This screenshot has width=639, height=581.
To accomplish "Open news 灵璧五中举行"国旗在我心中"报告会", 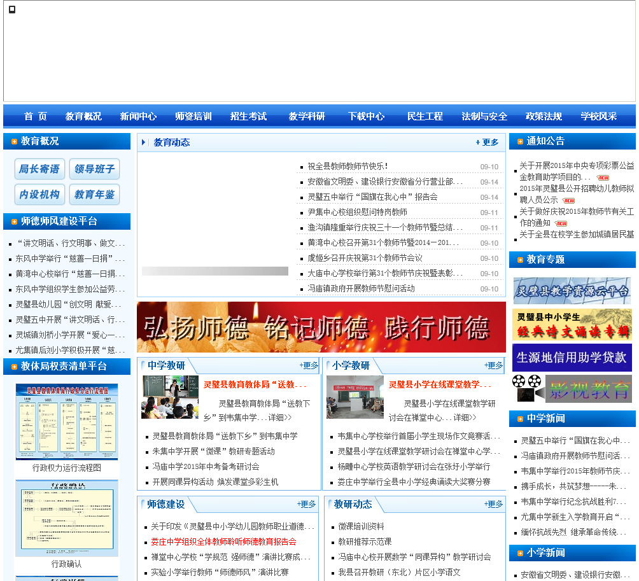I will [x=372, y=197].
